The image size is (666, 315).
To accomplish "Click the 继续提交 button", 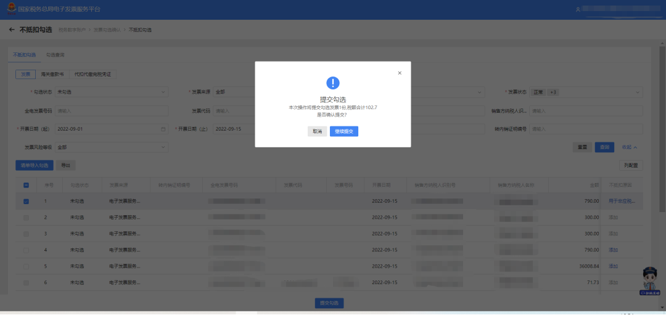I will (x=343, y=131).
